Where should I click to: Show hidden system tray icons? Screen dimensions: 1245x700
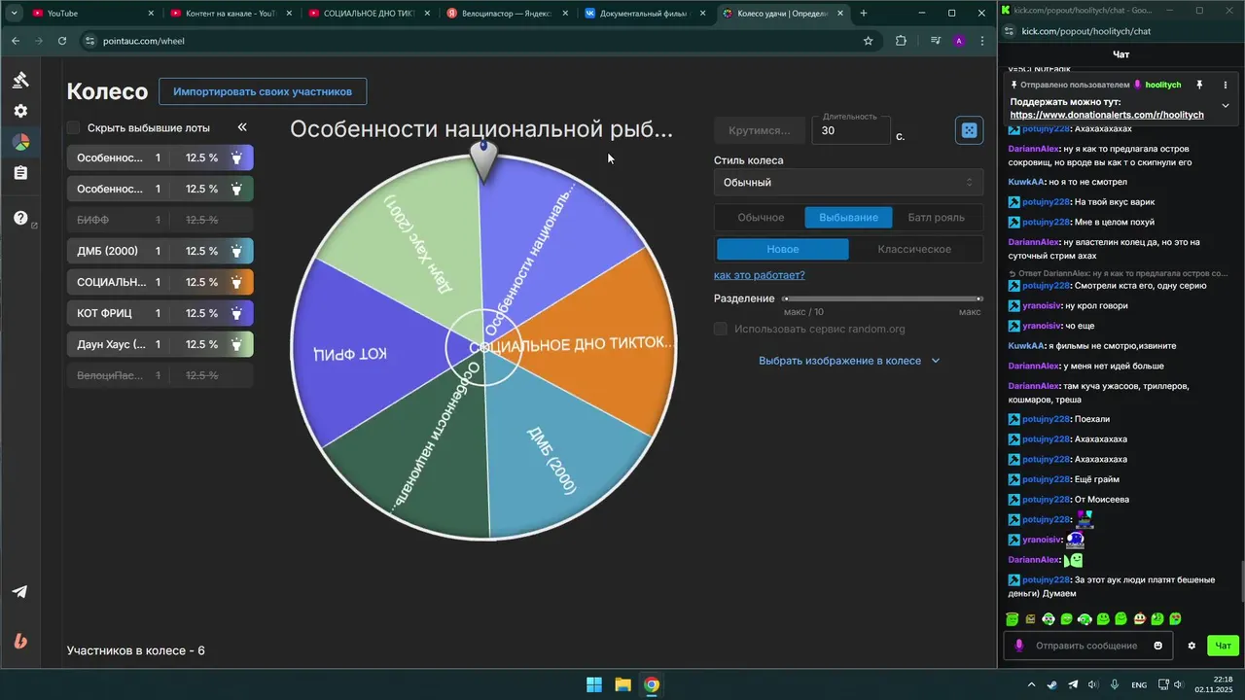tap(1033, 684)
